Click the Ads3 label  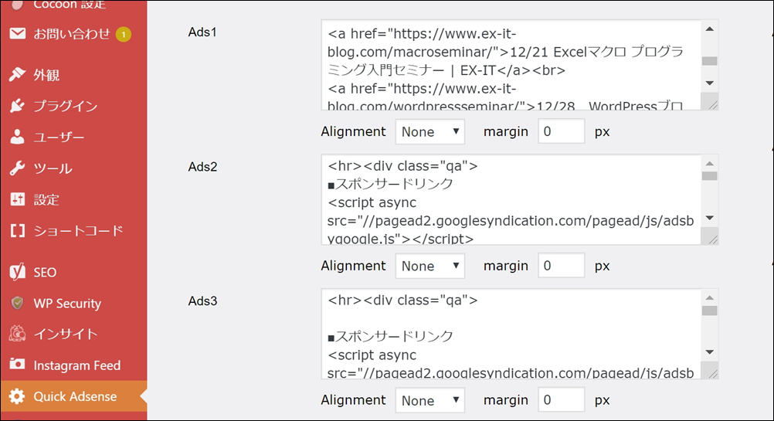[202, 301]
